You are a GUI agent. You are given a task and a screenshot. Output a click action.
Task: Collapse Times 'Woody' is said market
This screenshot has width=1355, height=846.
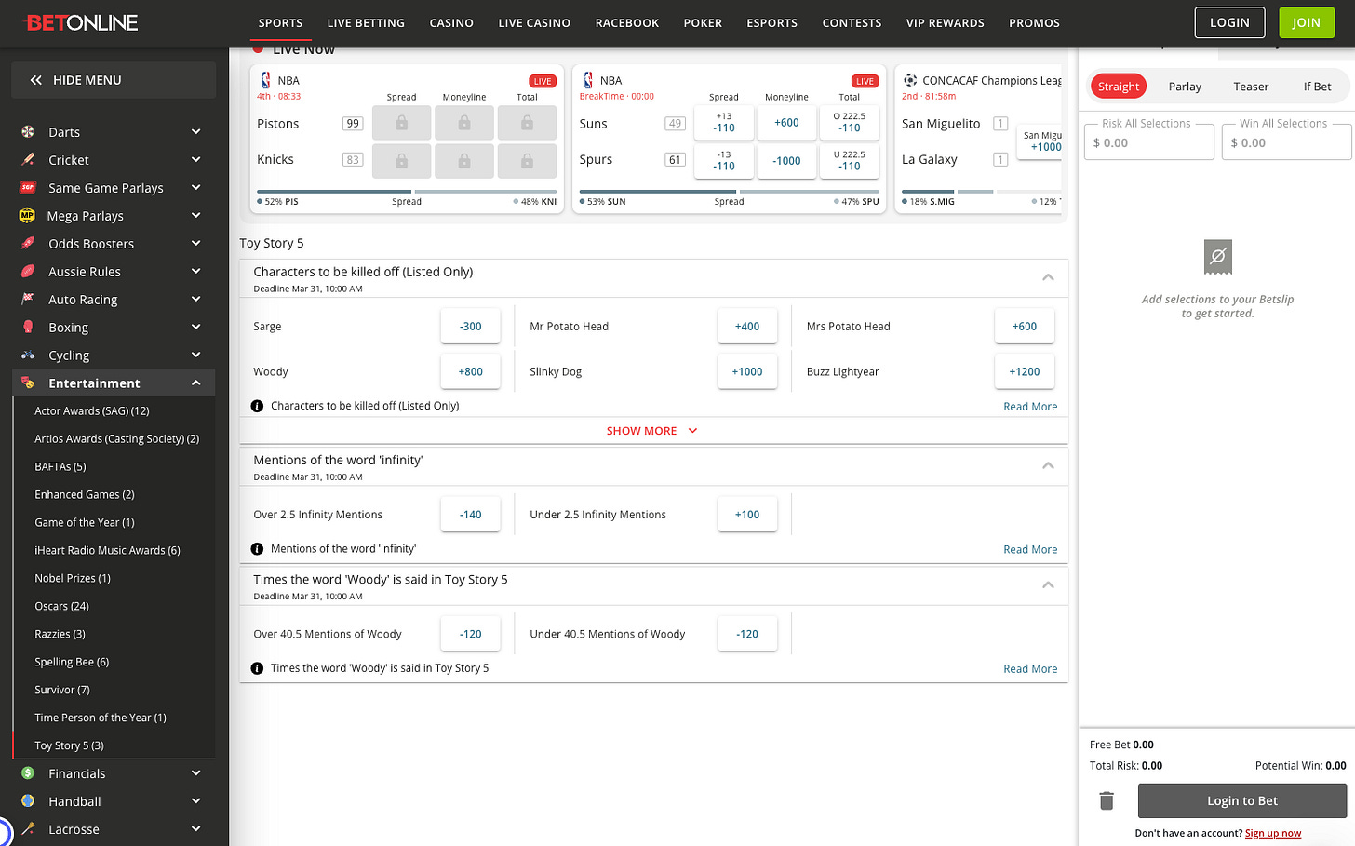1048,584
